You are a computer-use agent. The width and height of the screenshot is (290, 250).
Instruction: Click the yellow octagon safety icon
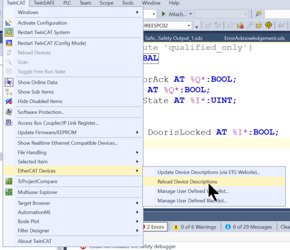pyautogui.click(x=269, y=25)
